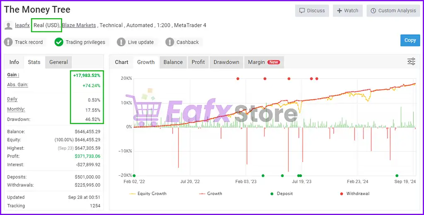Open the Drawdown chart tab

(x=226, y=62)
